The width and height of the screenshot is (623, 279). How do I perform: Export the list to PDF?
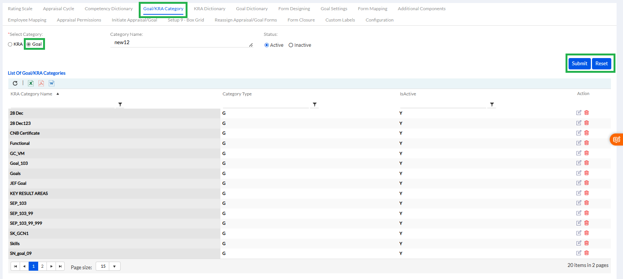point(41,83)
